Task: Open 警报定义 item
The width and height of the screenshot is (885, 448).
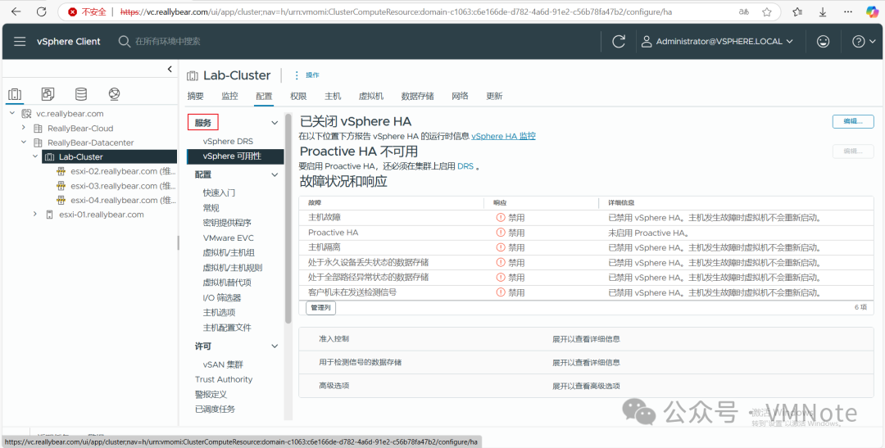Action: [x=211, y=395]
